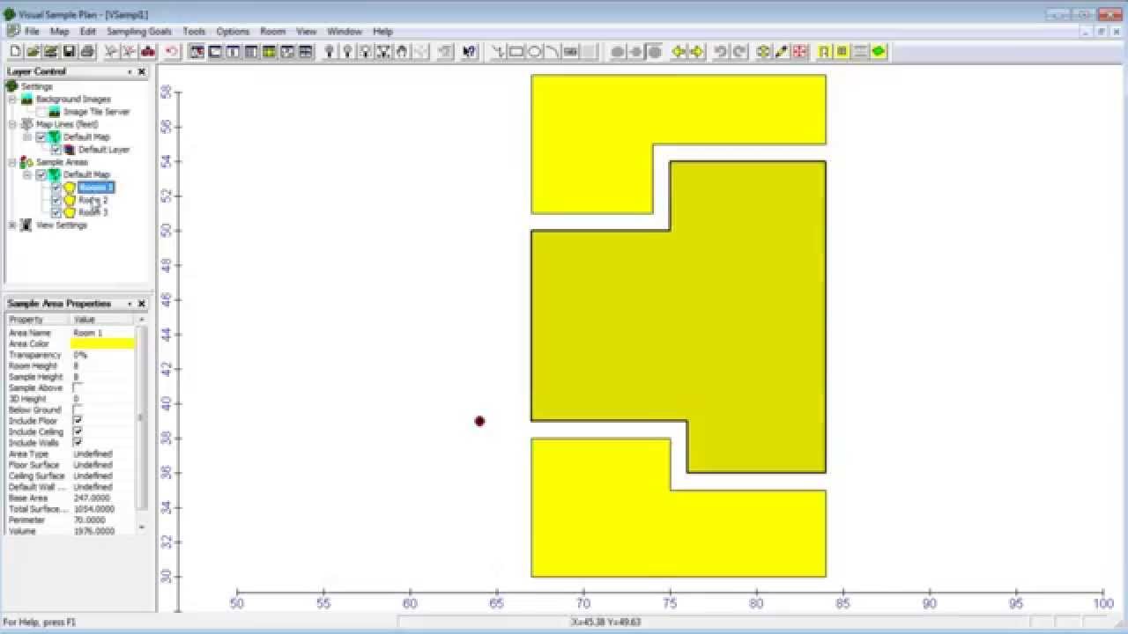1128x634 pixels.
Task: Click the context help (question mark) icon
Action: pos(469,52)
